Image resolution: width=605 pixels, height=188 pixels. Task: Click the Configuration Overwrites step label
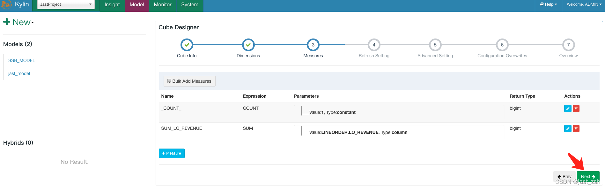[502, 56]
